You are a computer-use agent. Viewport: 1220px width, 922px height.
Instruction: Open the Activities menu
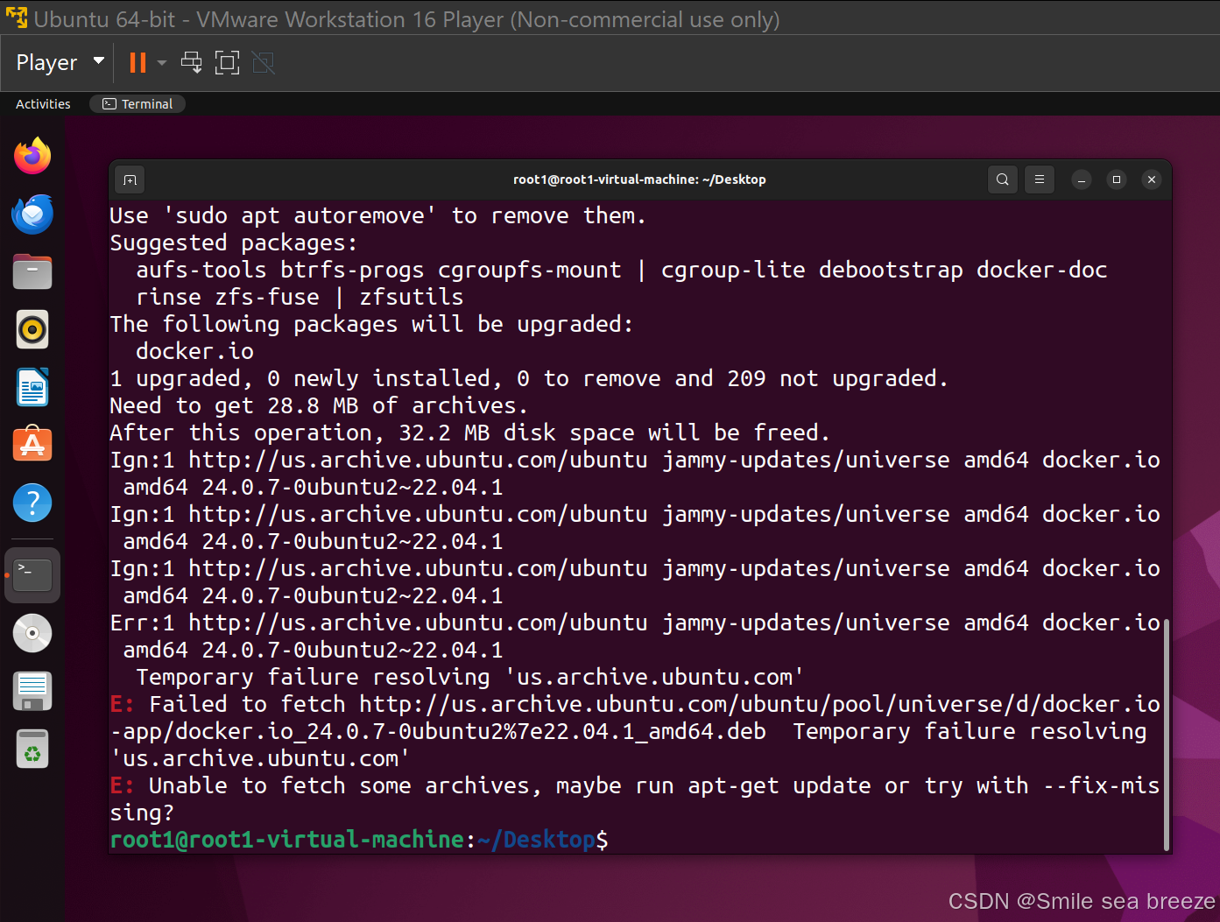pyautogui.click(x=42, y=103)
